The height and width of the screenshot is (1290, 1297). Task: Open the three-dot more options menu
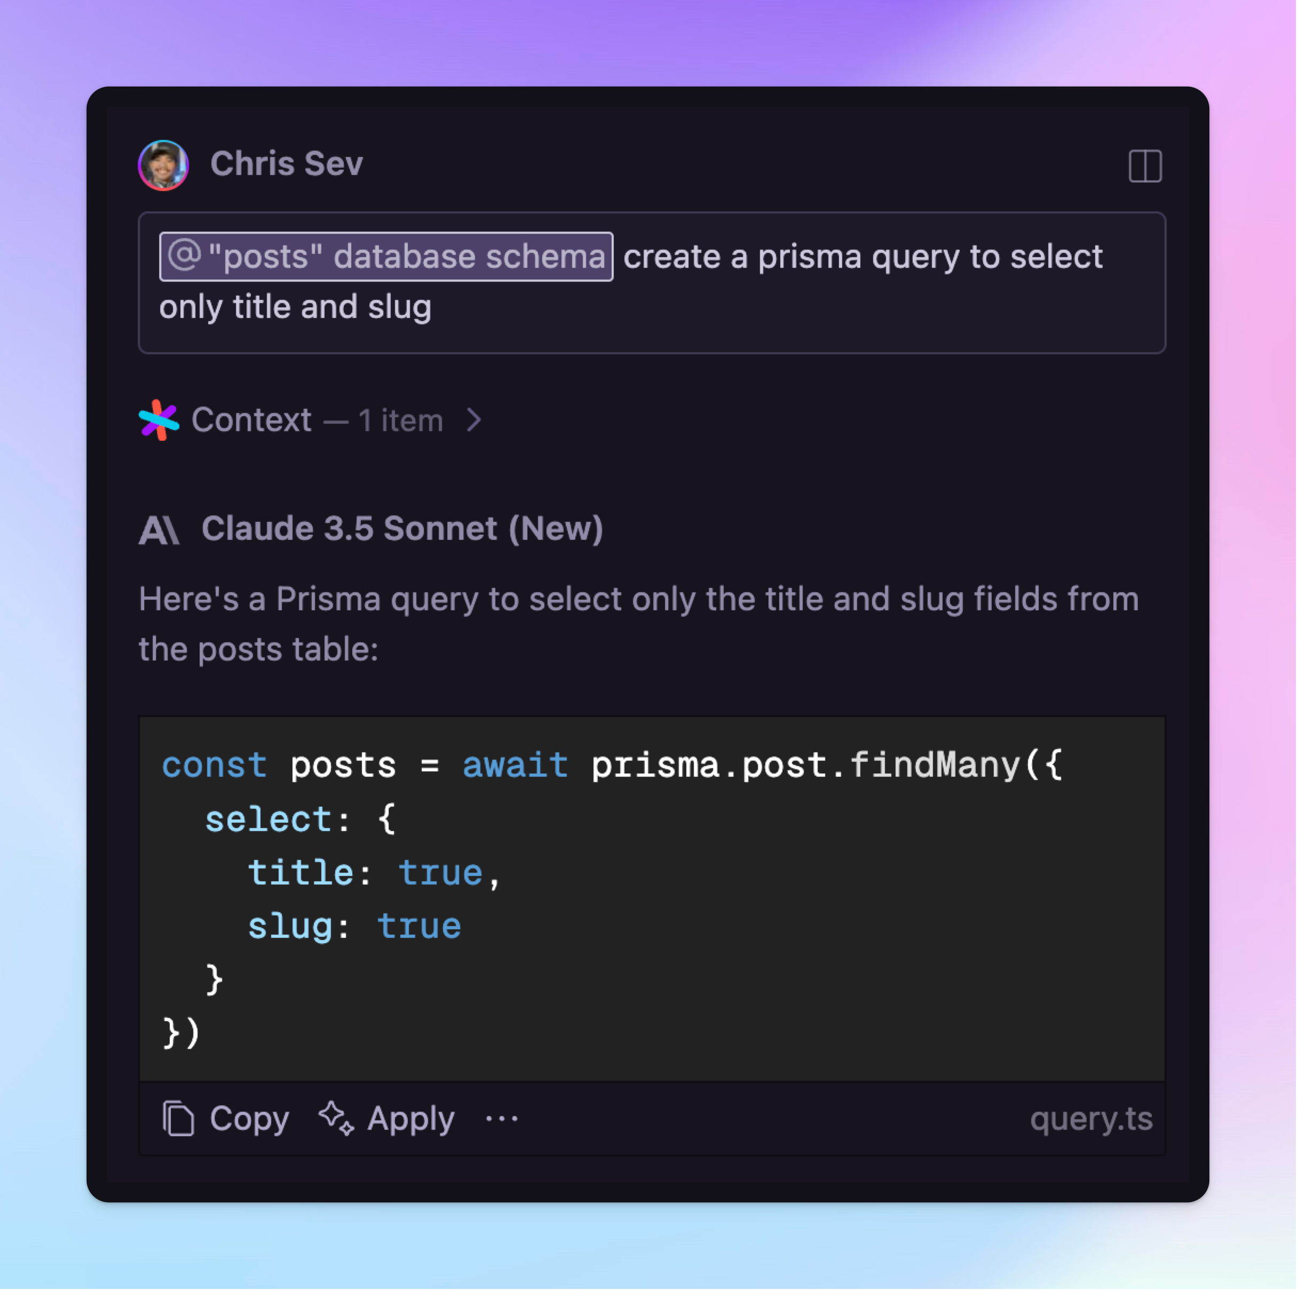pos(501,1118)
